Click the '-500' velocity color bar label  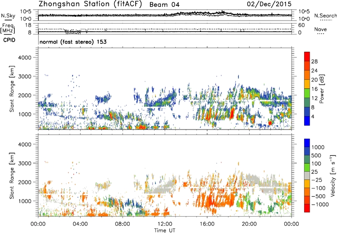pos(318,196)
